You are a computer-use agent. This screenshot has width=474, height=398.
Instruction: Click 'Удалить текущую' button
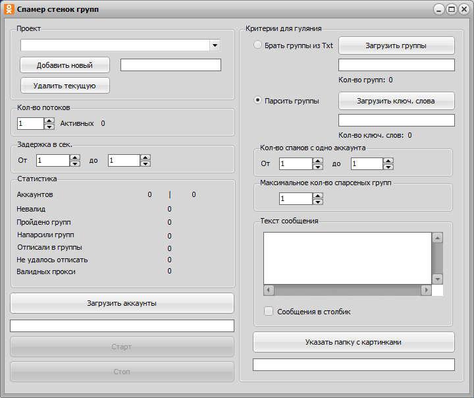(65, 86)
